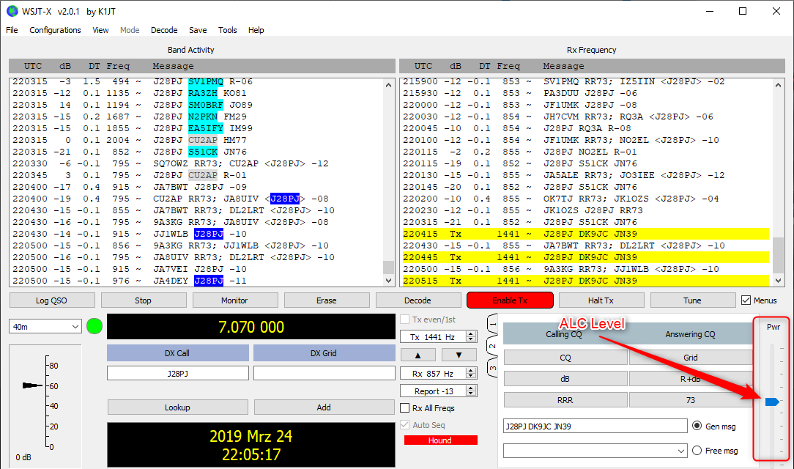The image size is (794, 469).
Task: Increase the Tx 1441 Hz spinner value
Action: pos(472,333)
